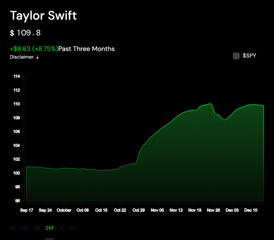Click the 96 y-axis label
274x240 pixels.
18,201
